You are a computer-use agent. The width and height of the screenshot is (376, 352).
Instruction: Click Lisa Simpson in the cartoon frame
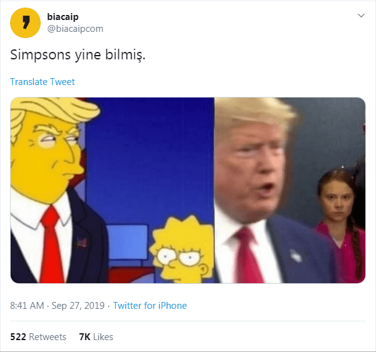[x=182, y=250]
